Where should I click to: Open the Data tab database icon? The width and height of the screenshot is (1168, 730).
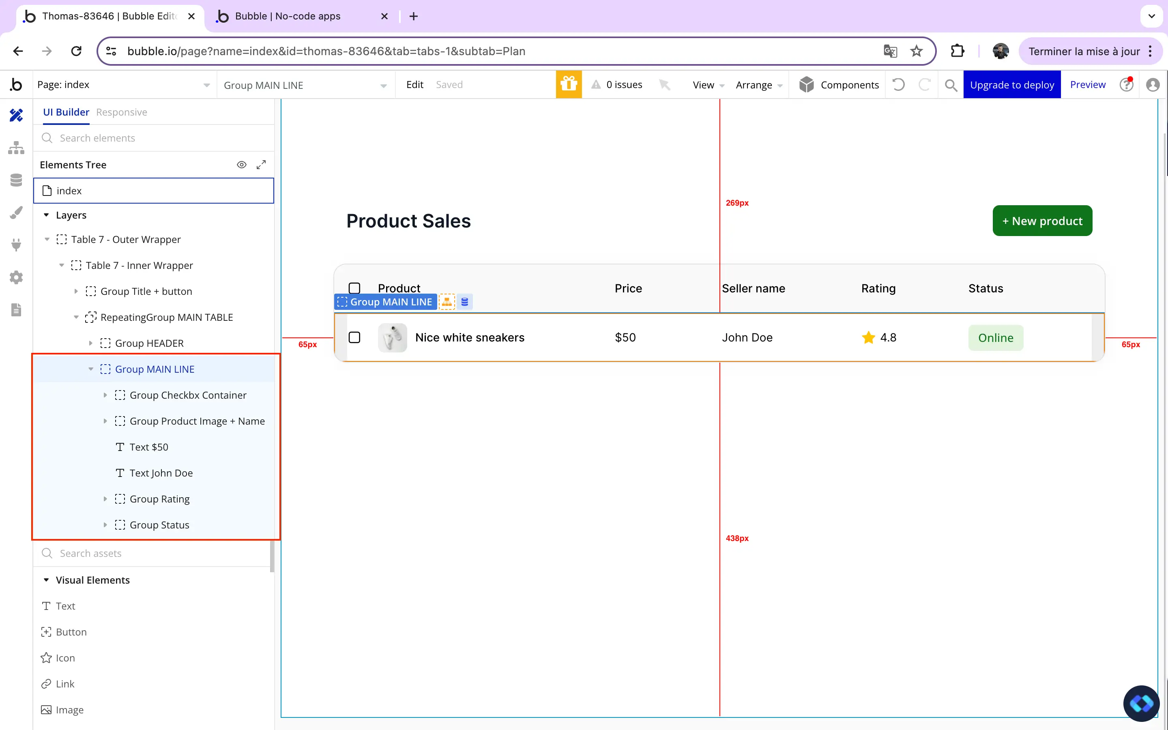[16, 180]
